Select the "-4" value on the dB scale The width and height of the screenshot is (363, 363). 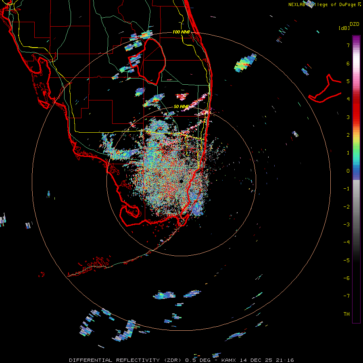click(346, 242)
